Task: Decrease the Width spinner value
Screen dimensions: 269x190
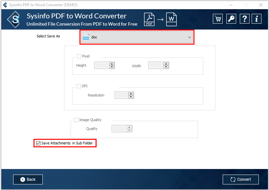Action: (166, 67)
